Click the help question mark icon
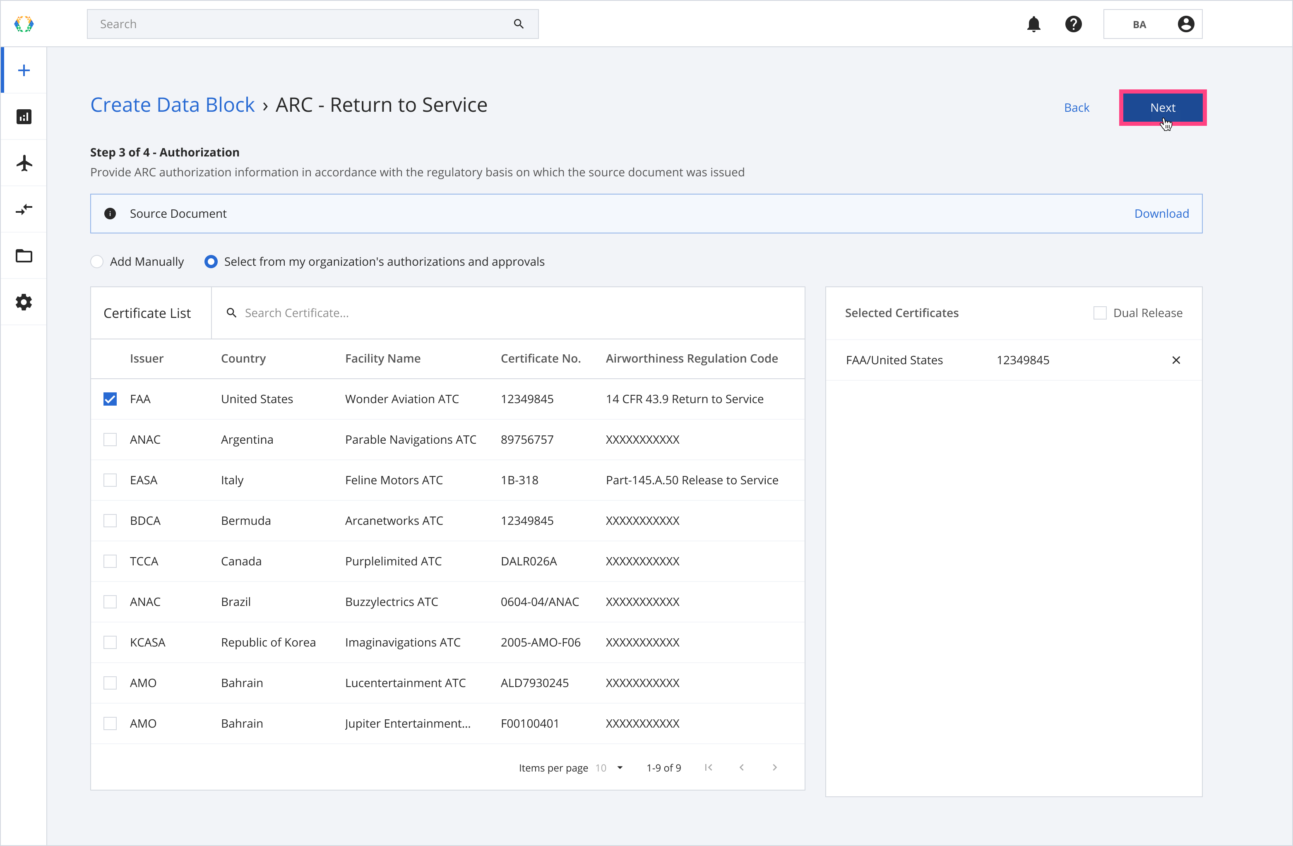Image resolution: width=1293 pixels, height=846 pixels. 1075,24
